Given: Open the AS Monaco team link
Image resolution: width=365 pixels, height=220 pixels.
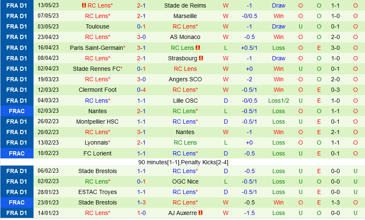Looking at the screenshot, I should click(185, 37).
